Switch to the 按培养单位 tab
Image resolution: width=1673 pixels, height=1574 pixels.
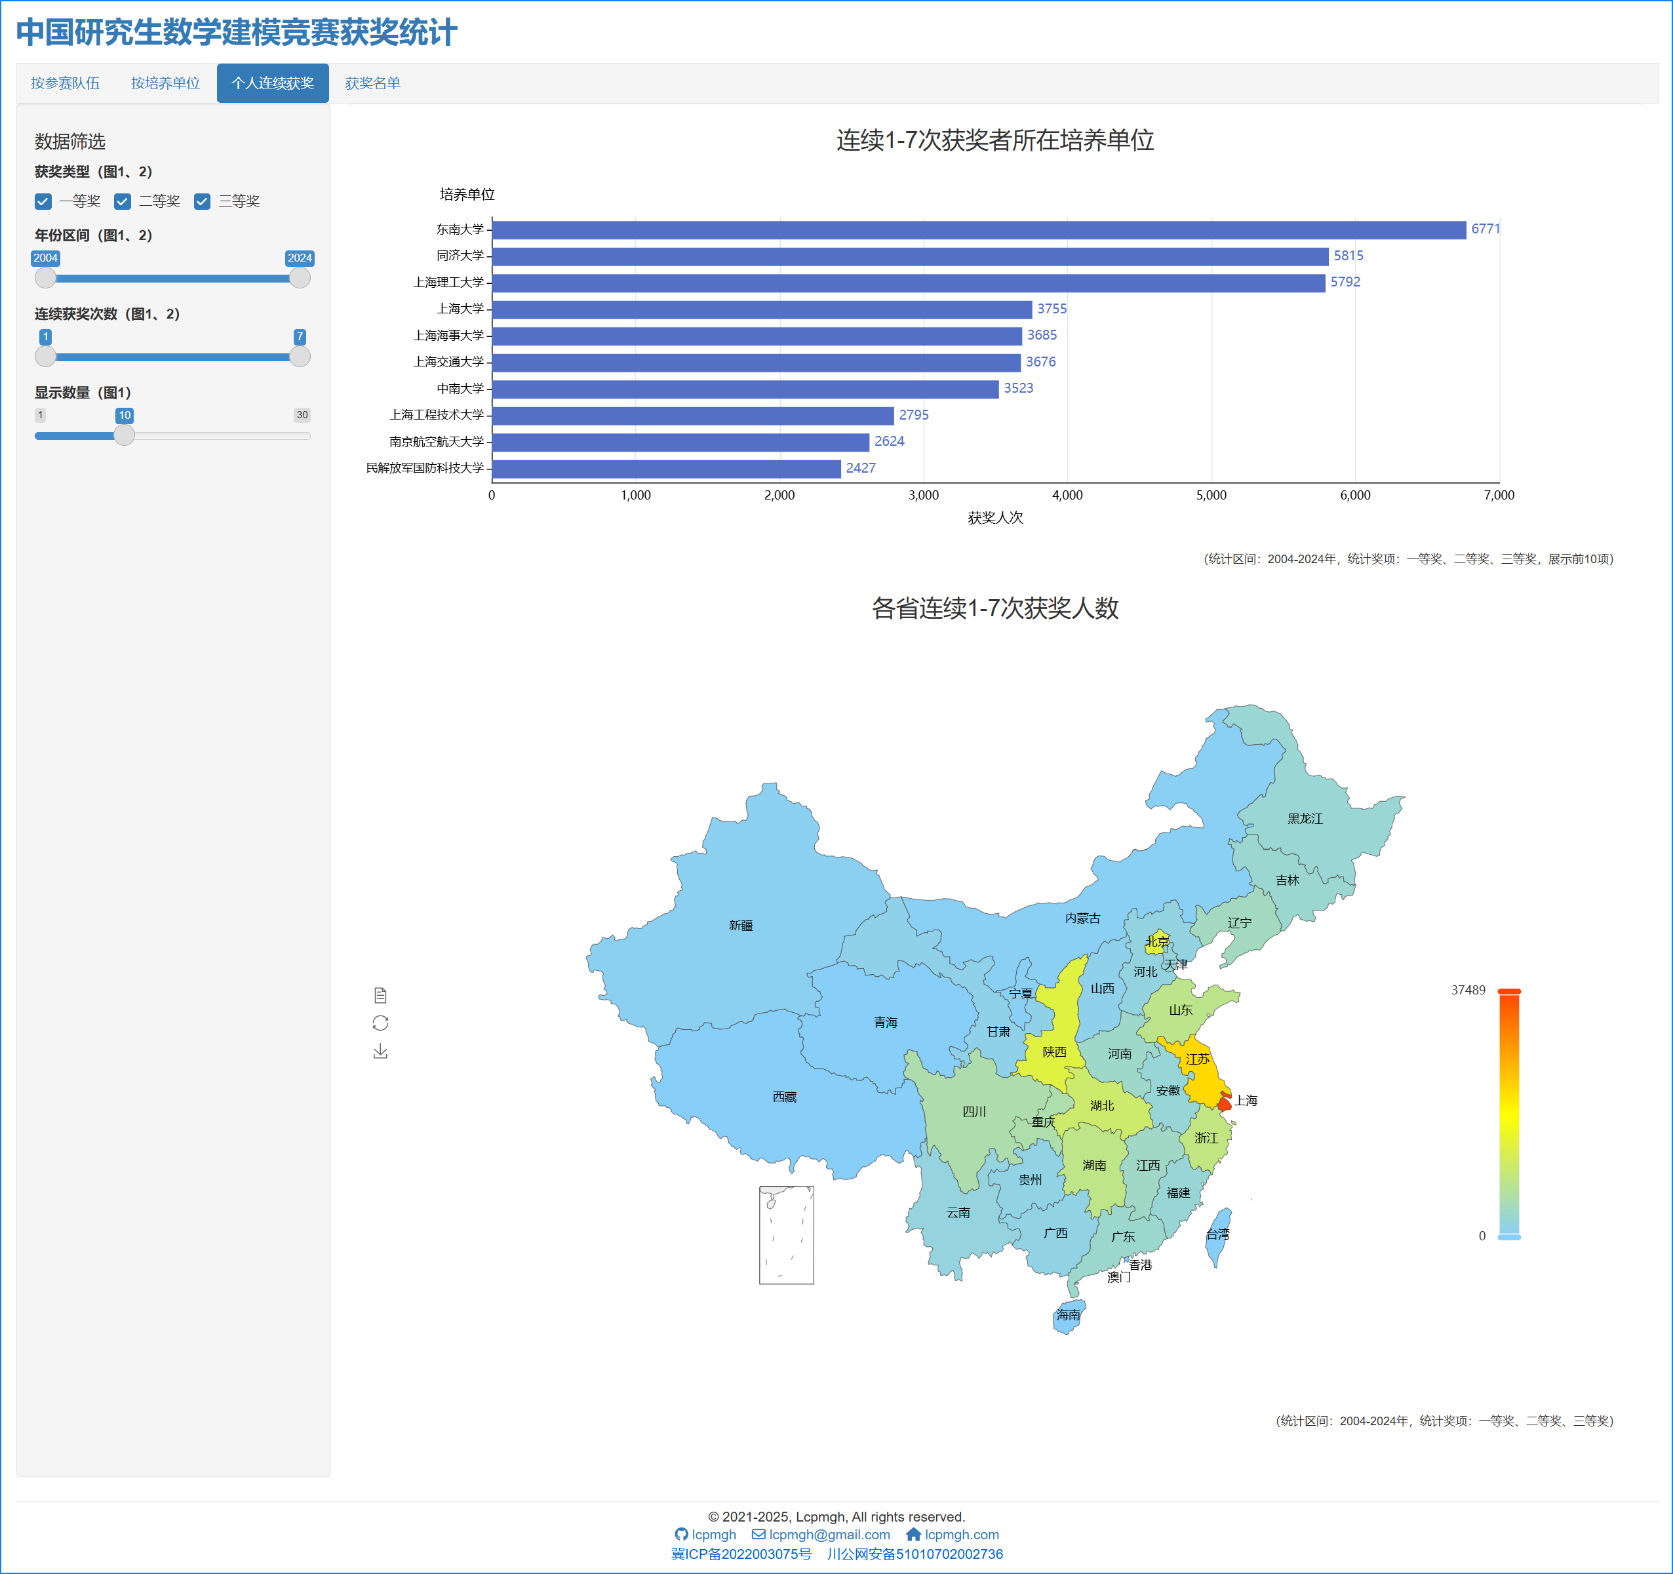[166, 83]
